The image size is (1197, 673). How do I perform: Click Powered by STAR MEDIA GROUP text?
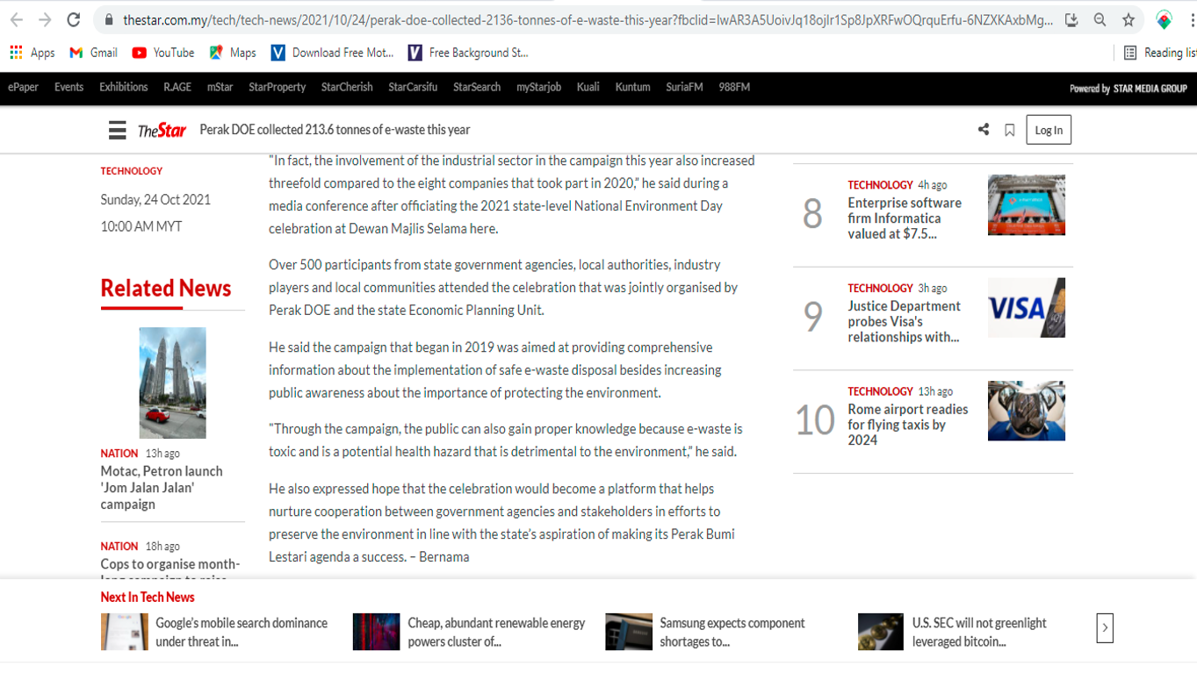1128,88
